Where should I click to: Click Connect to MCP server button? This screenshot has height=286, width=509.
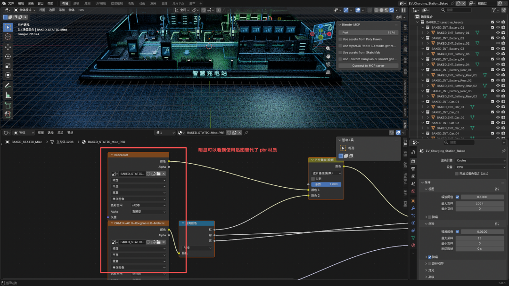tap(369, 66)
